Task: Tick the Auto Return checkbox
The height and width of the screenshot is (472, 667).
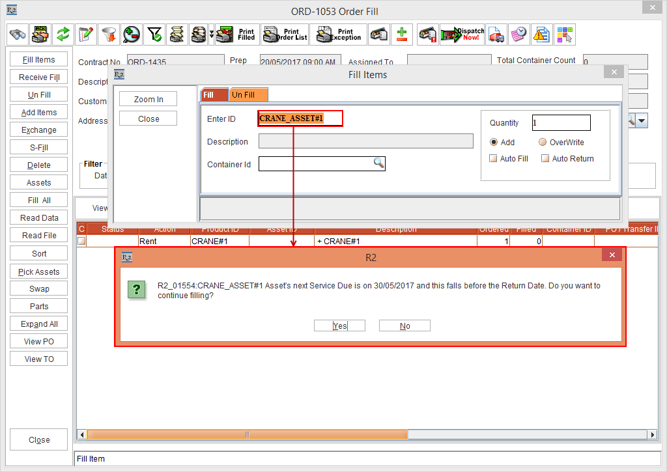Action: [545, 159]
